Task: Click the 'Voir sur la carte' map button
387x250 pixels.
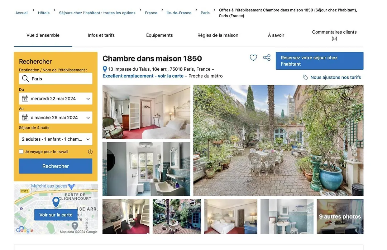Action: point(56,215)
